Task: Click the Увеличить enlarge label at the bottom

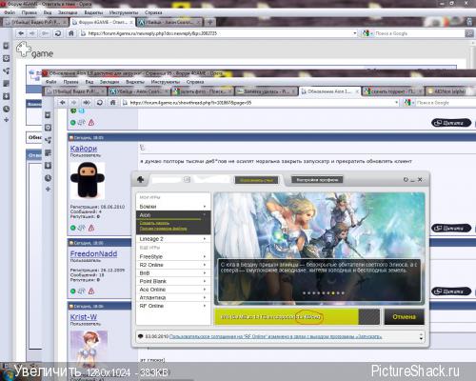Action: point(47,371)
